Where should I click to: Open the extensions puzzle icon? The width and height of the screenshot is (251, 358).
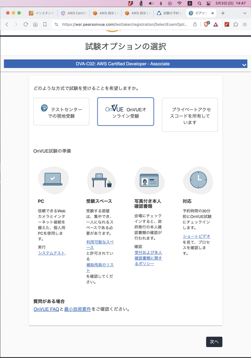tap(236, 24)
